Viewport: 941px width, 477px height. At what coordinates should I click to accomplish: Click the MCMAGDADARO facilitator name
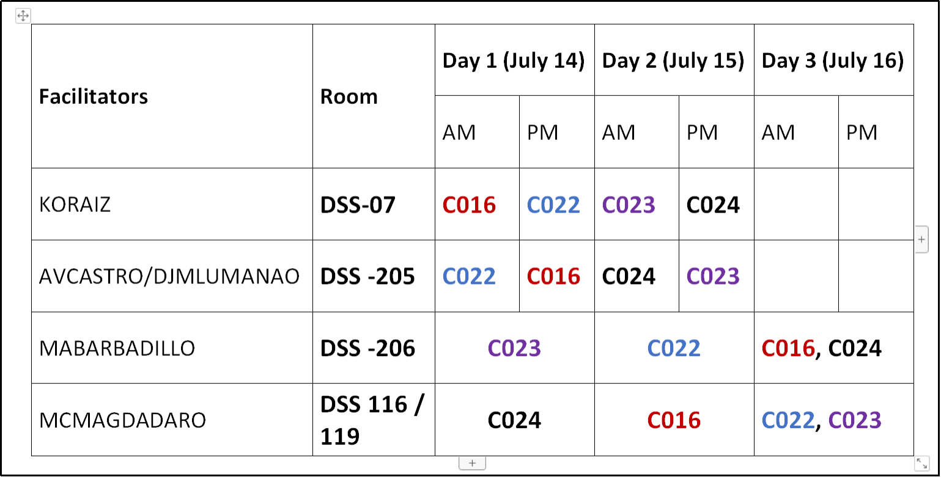click(122, 420)
